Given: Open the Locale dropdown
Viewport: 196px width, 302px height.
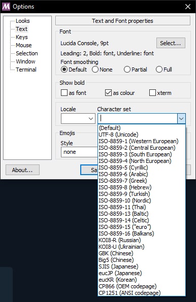Looking at the screenshot, I should [x=78, y=118].
